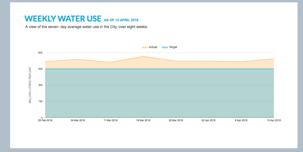Click the 8 Apr 2018 axis label
Viewport: 303px width, 152px height.
pos(241,120)
